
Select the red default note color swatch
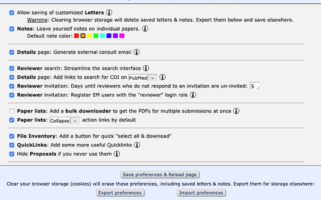click(x=76, y=36)
